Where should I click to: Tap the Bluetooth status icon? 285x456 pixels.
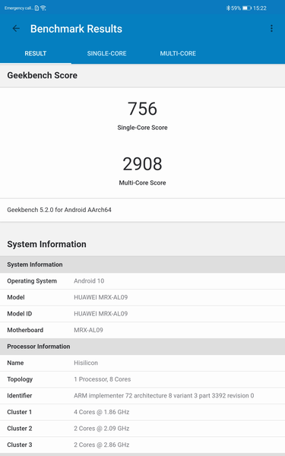point(228,8)
